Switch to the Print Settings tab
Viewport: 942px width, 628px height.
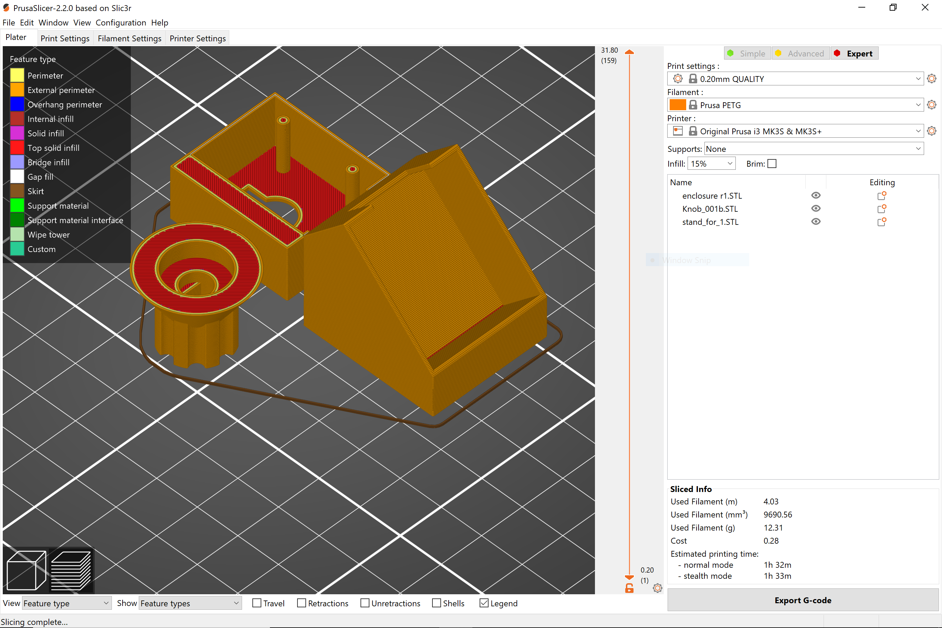coord(65,38)
